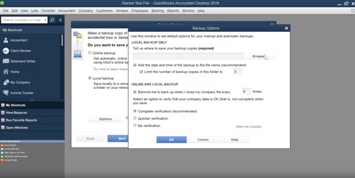Click the Order Checks & Tax Forms icon

[2, 153]
